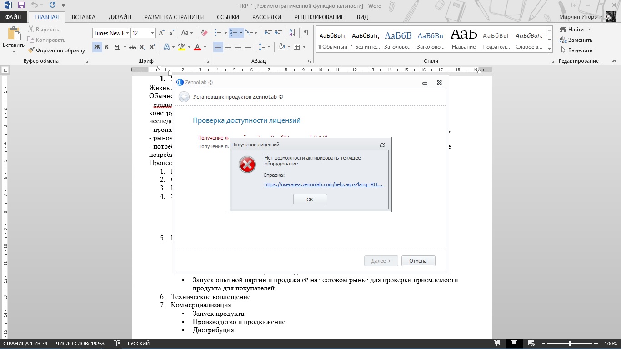The width and height of the screenshot is (621, 349).
Task: Toggle Print Layout view in the status bar
Action: [514, 344]
